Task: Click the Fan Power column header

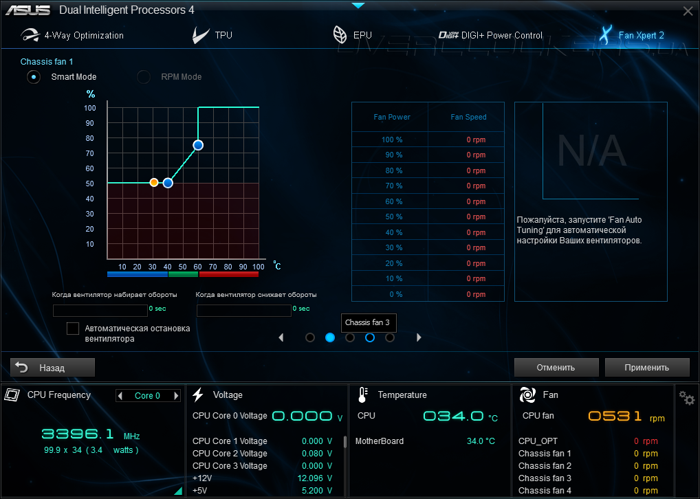Action: tap(391, 117)
